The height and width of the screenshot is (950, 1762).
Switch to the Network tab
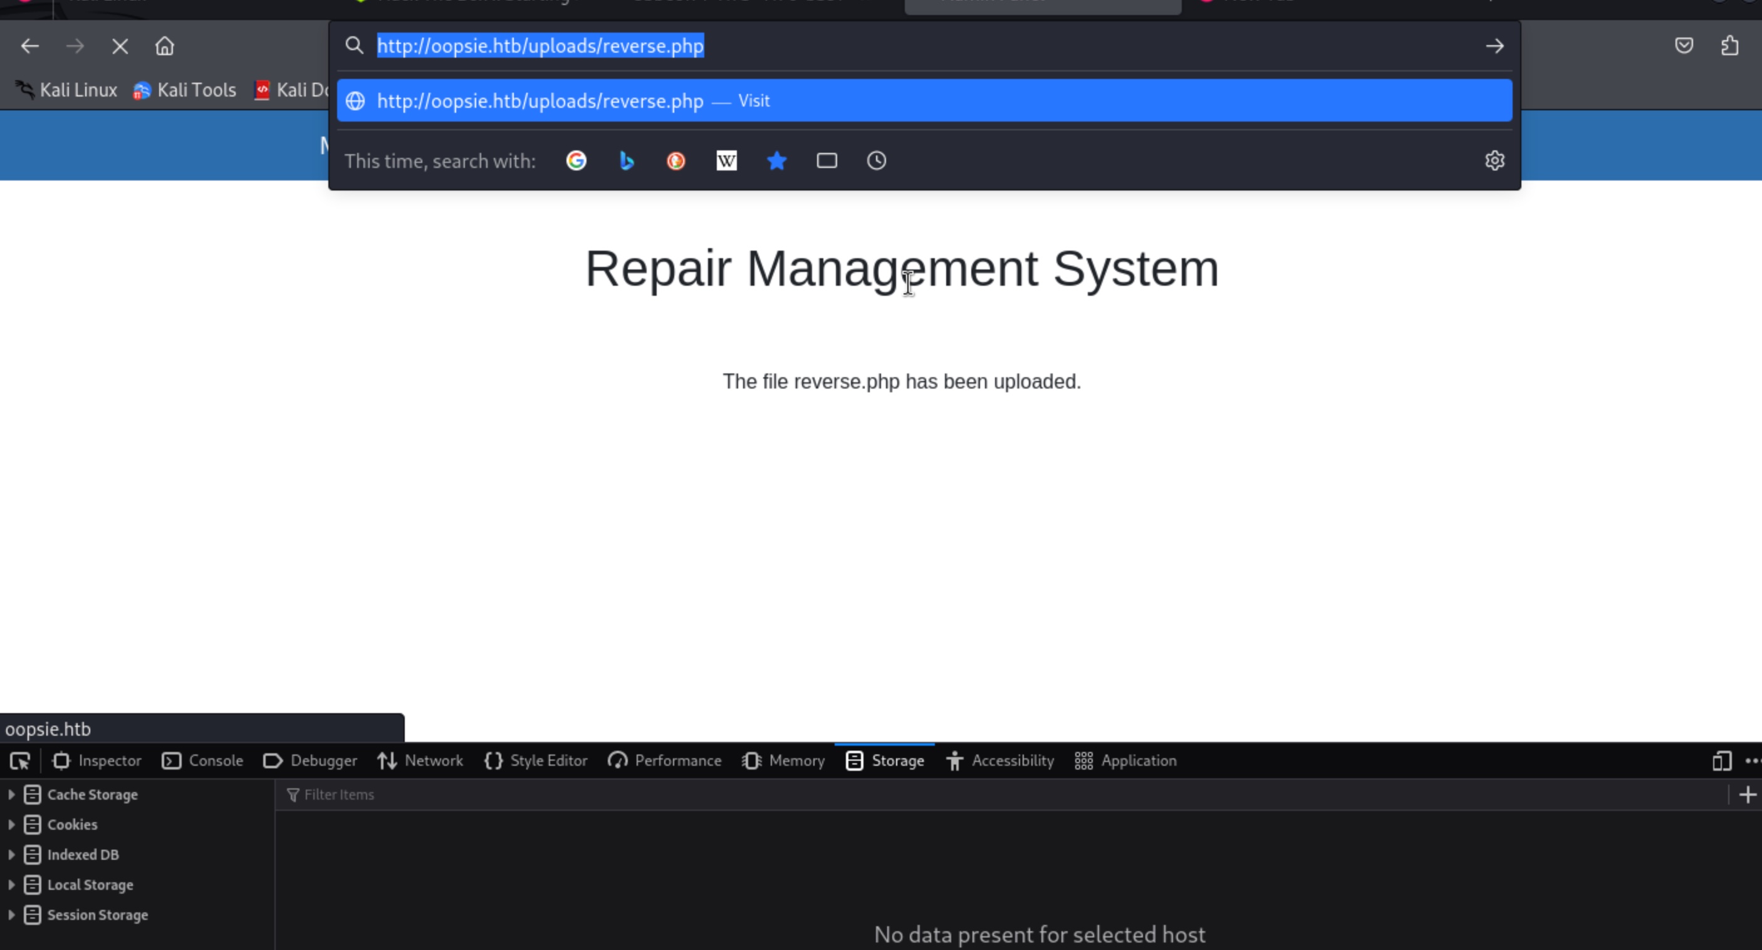pyautogui.click(x=420, y=761)
